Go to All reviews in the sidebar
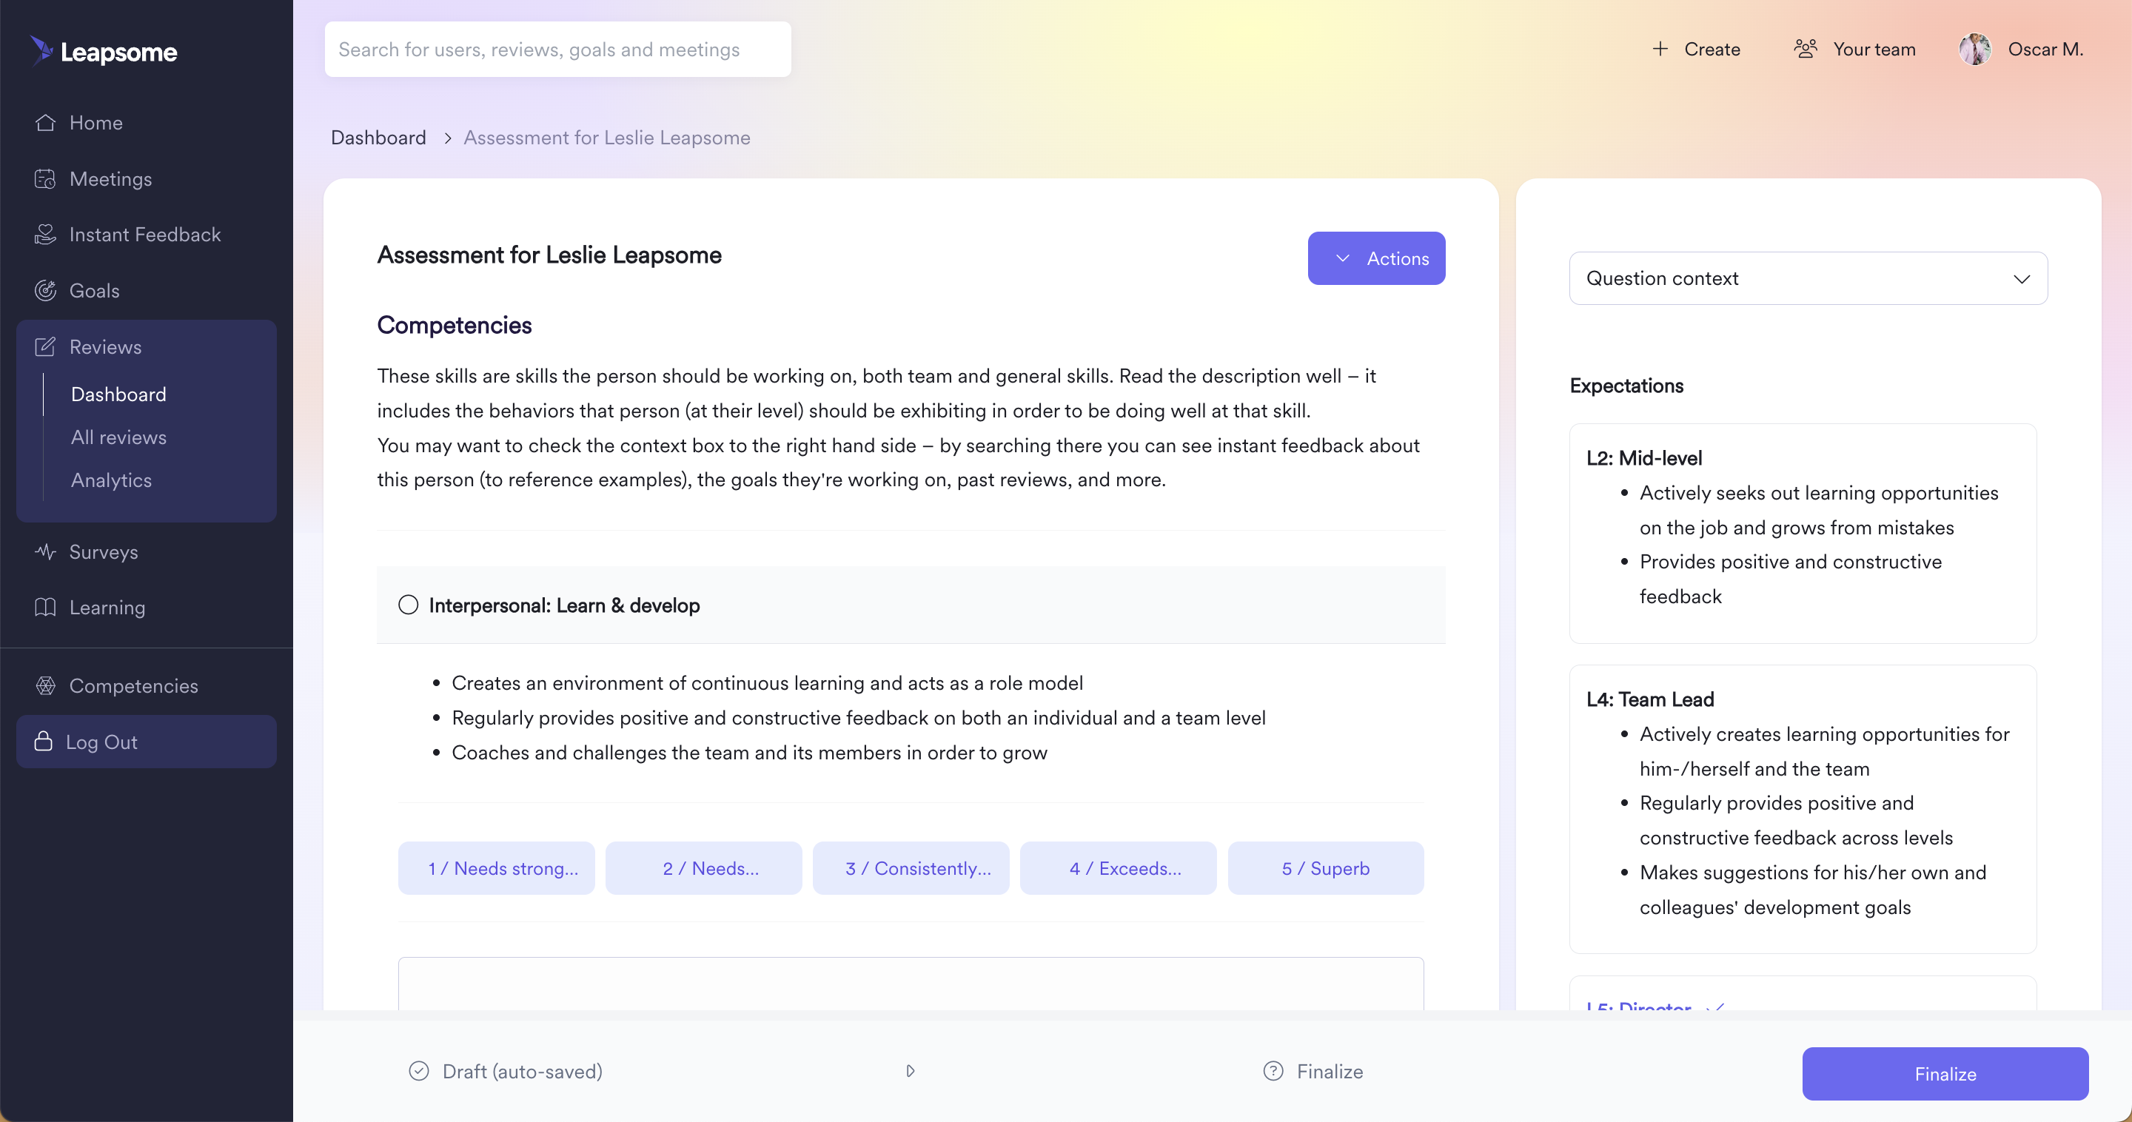 pyautogui.click(x=118, y=437)
